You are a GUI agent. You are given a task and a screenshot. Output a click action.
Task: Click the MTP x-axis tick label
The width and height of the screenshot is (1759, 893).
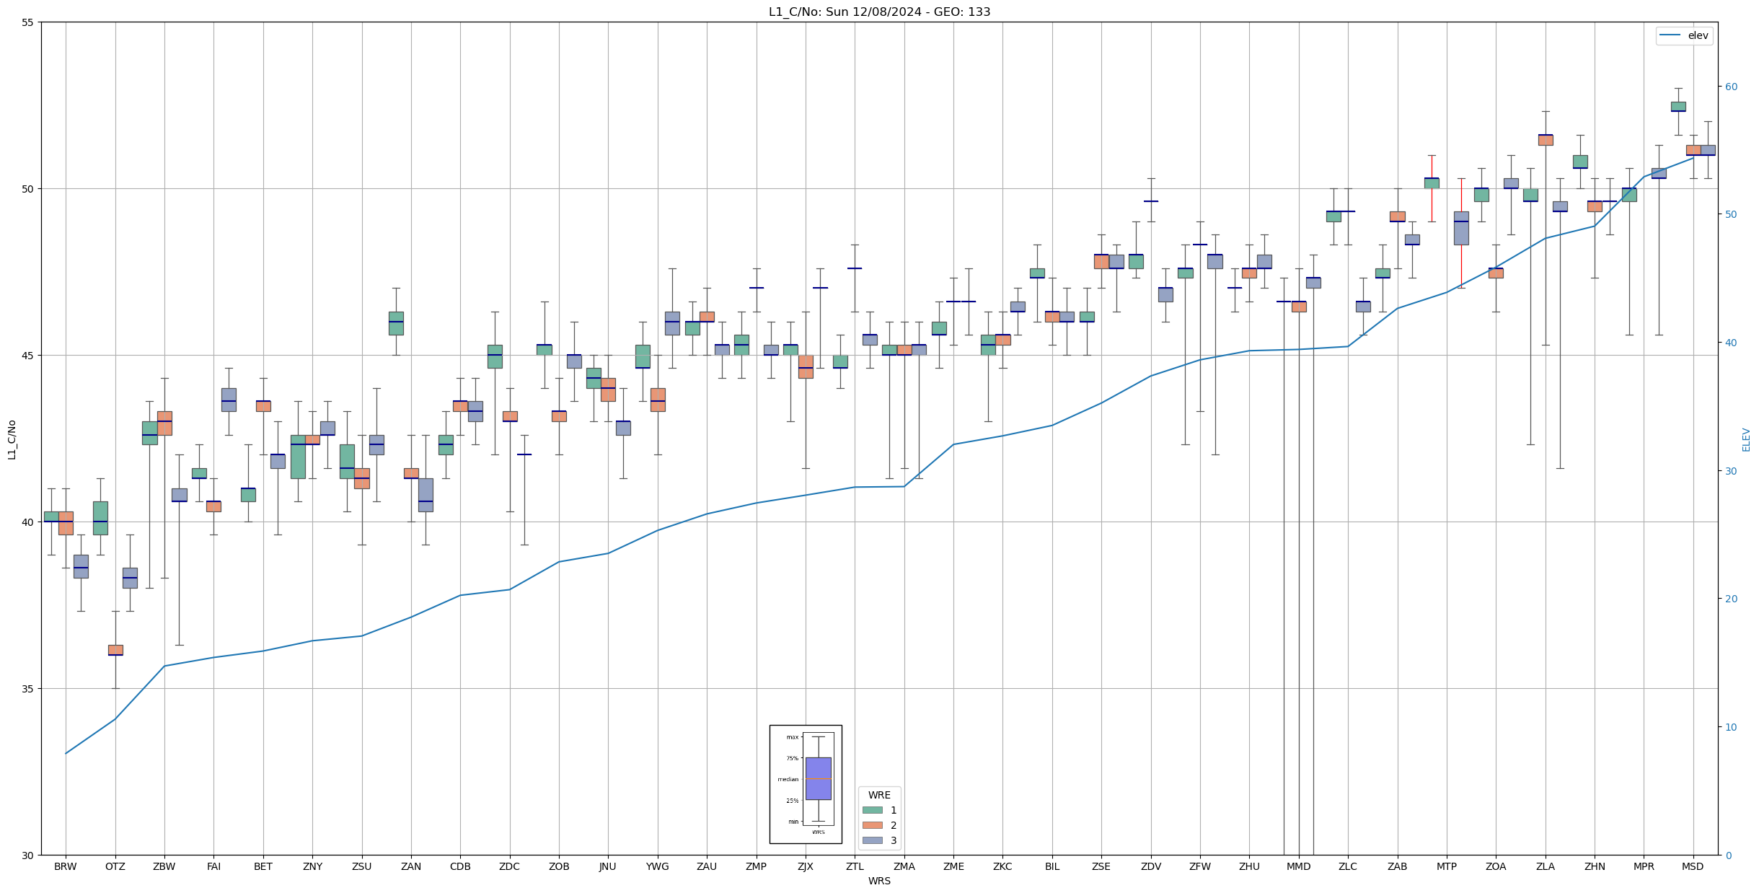(x=1447, y=866)
